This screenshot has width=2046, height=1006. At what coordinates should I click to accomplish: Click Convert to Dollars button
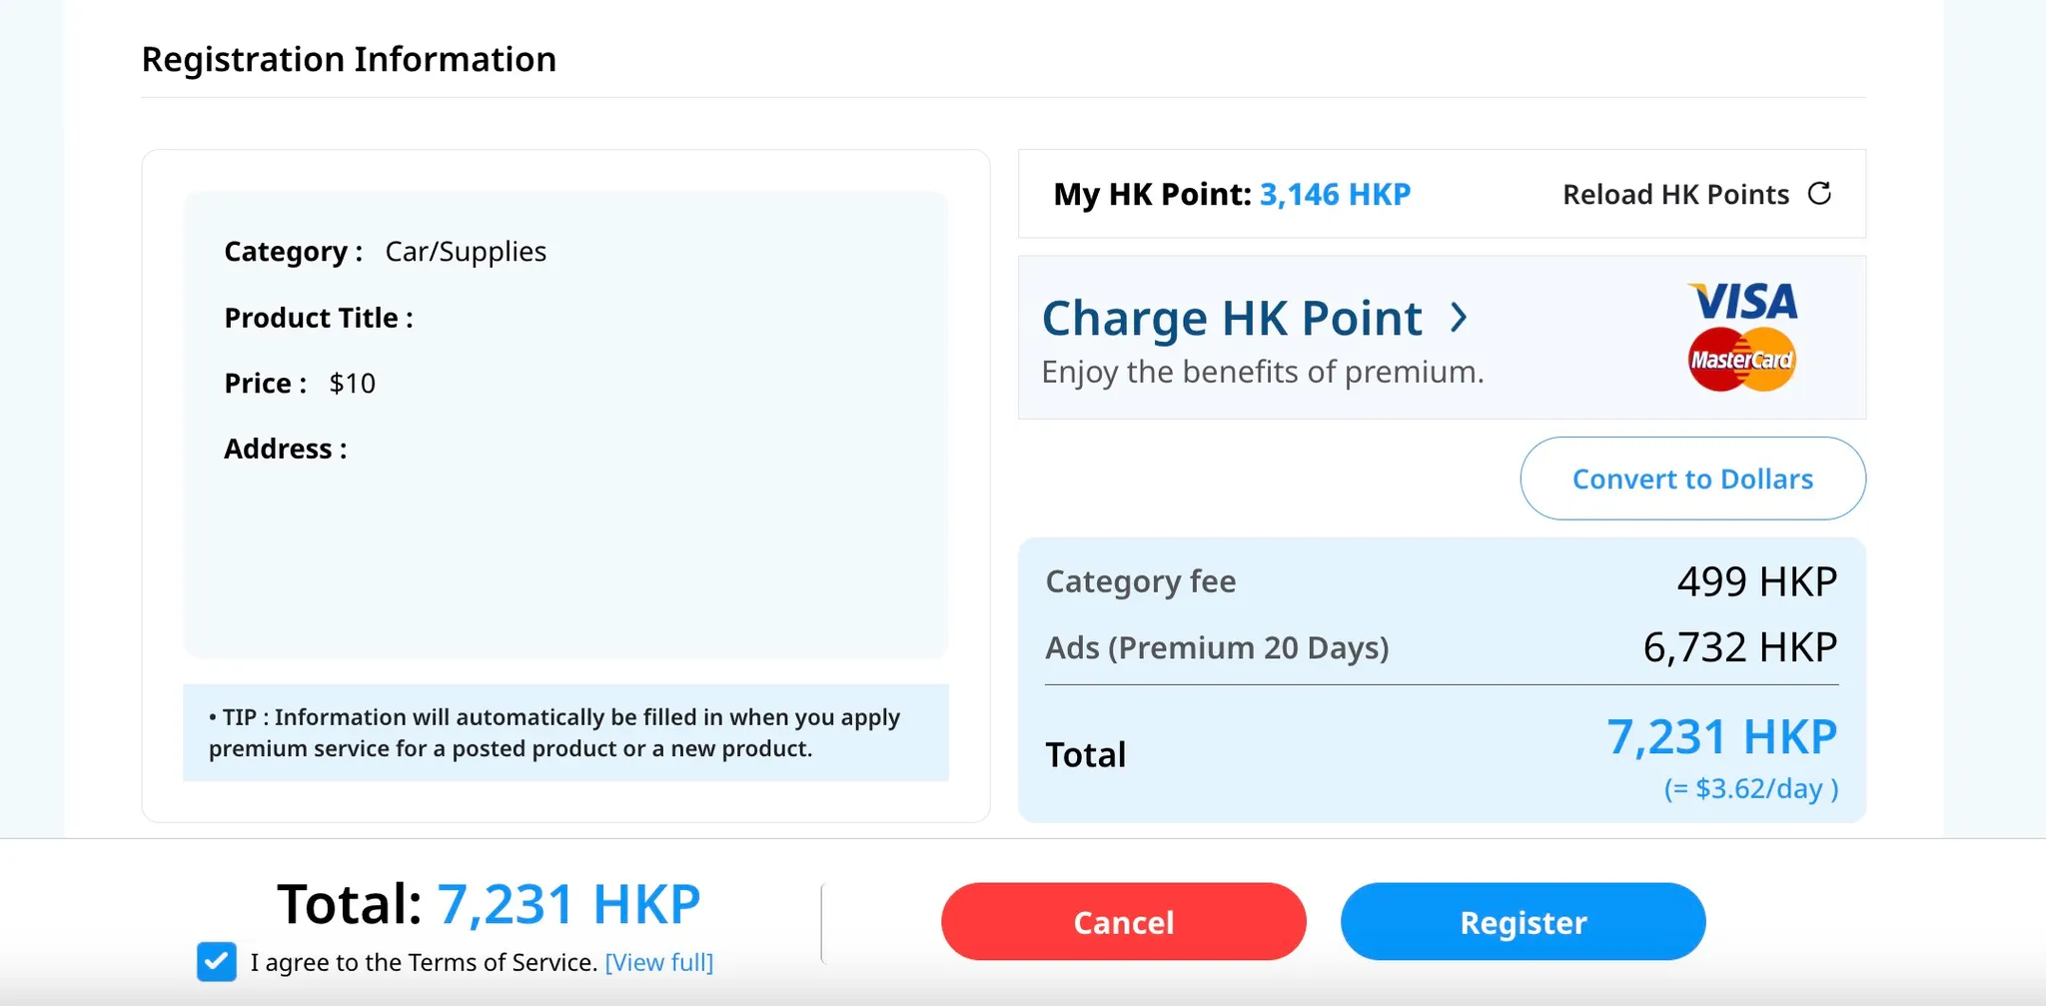click(1692, 479)
